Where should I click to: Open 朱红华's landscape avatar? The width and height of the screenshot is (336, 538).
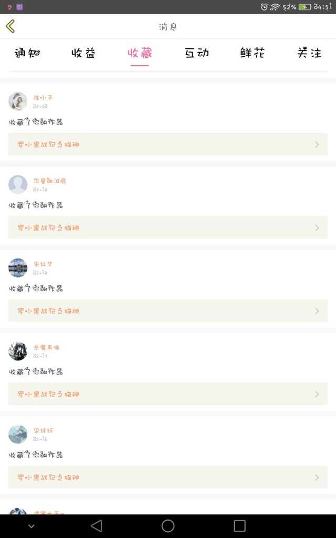18,267
